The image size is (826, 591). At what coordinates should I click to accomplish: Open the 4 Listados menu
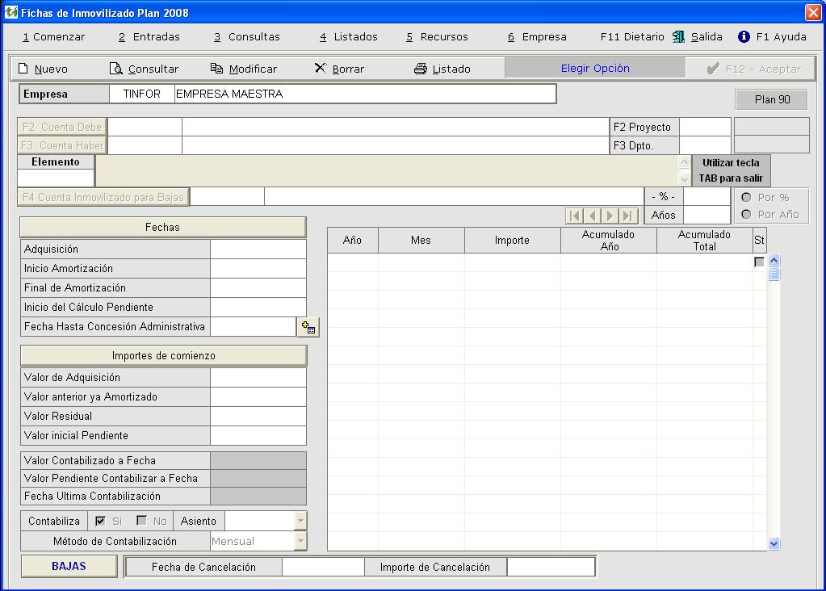point(349,37)
